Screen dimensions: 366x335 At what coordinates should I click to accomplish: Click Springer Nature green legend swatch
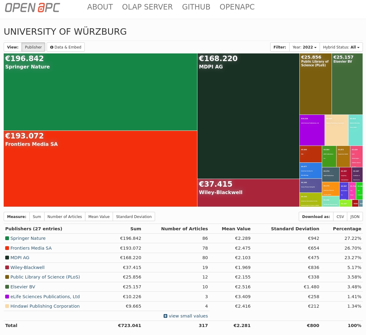click(7, 238)
